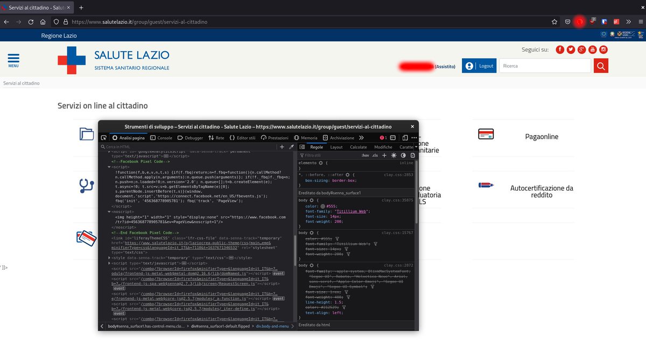Click the Ricerca search field
Screen dimensions: 646x352
point(545,66)
